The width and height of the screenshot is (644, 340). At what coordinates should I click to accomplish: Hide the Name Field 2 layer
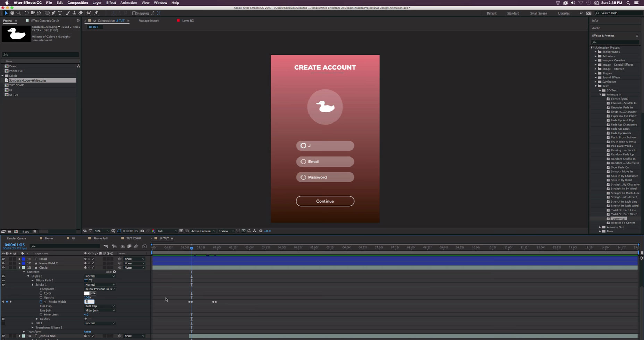3,263
